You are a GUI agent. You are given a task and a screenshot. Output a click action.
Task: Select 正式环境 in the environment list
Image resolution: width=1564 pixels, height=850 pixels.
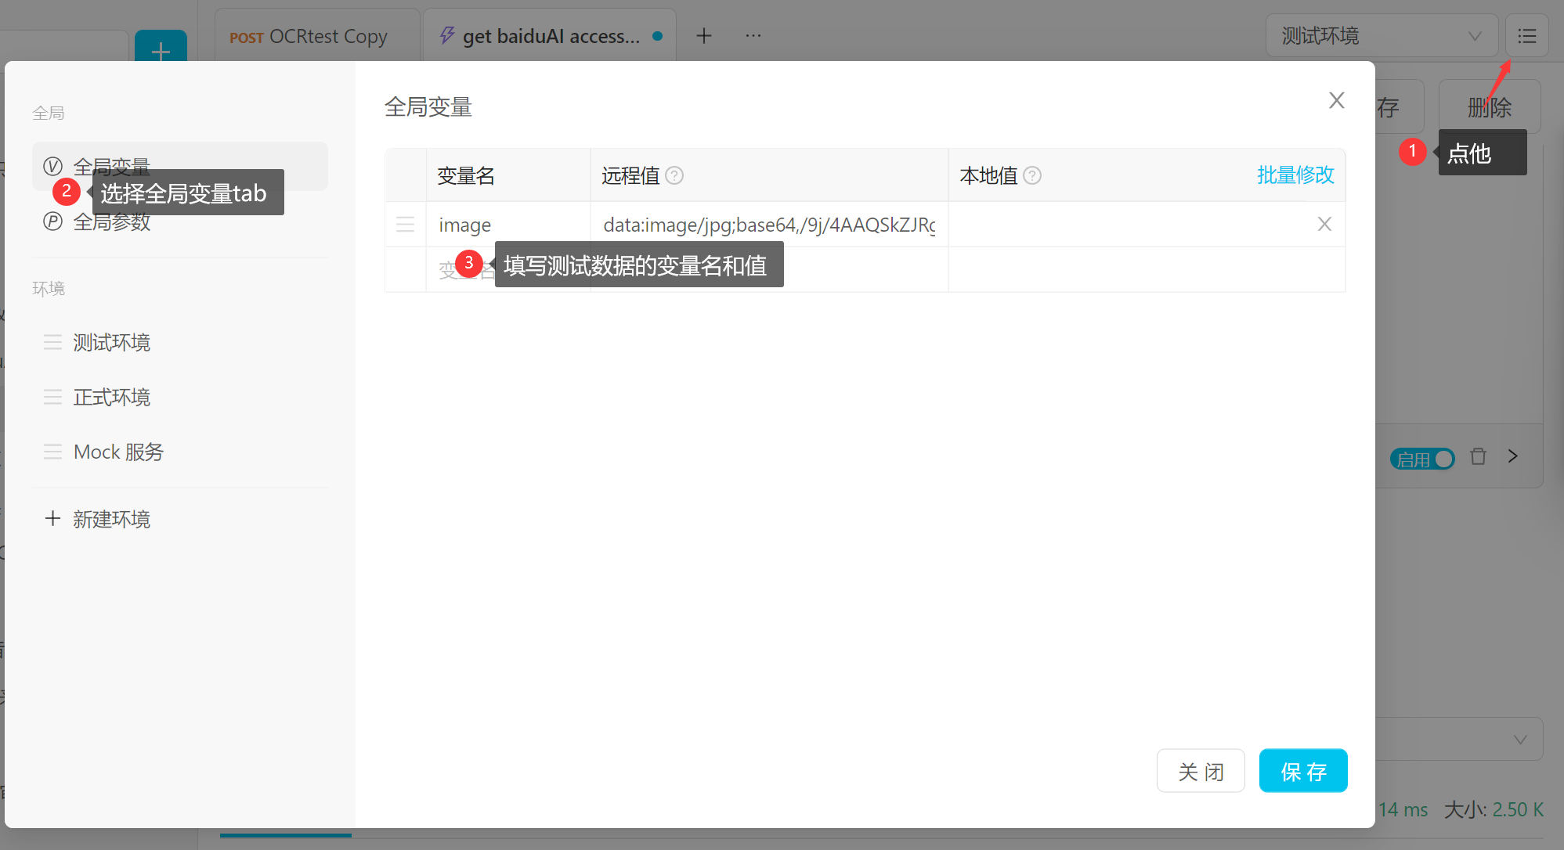coord(111,397)
